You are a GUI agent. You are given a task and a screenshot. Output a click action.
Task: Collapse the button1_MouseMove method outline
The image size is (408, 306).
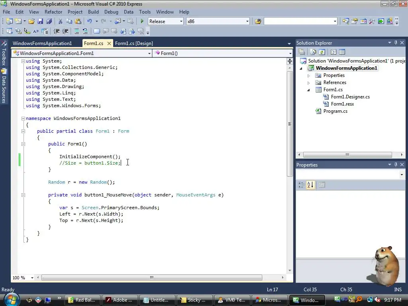point(23,195)
